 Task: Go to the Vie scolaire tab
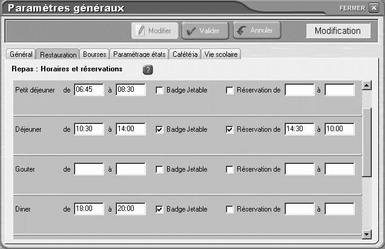coord(221,54)
